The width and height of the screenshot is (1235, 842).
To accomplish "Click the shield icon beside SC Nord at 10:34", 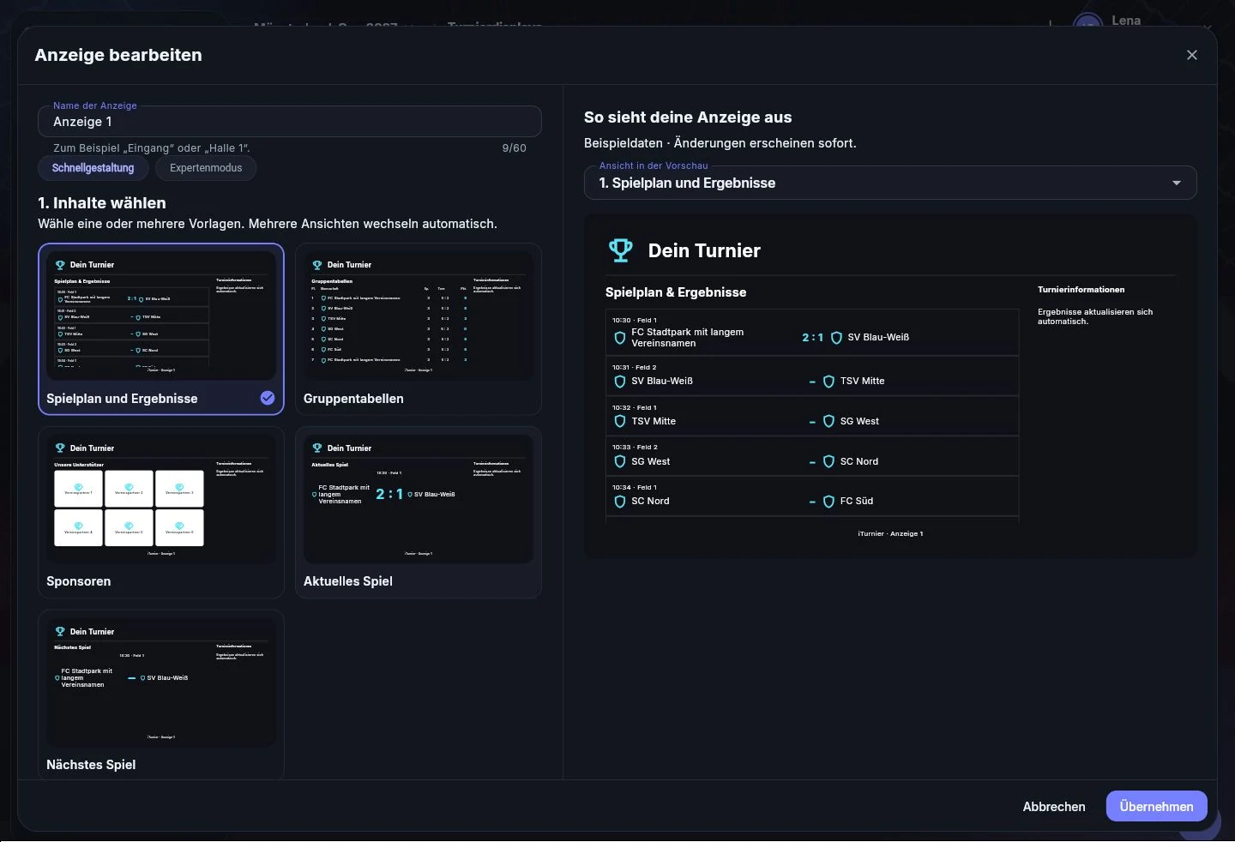I will [620, 502].
